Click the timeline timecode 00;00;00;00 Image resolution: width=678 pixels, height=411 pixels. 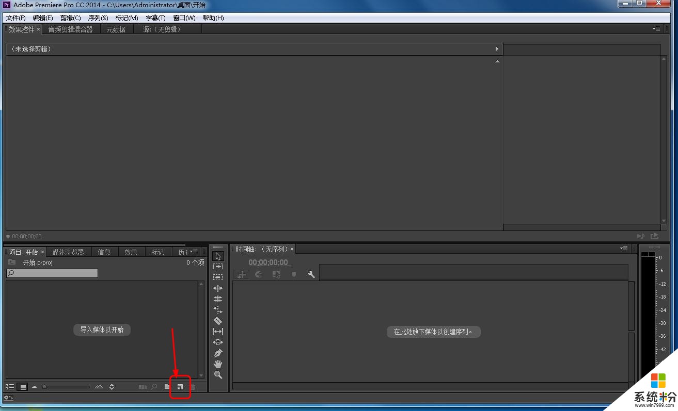[268, 262]
